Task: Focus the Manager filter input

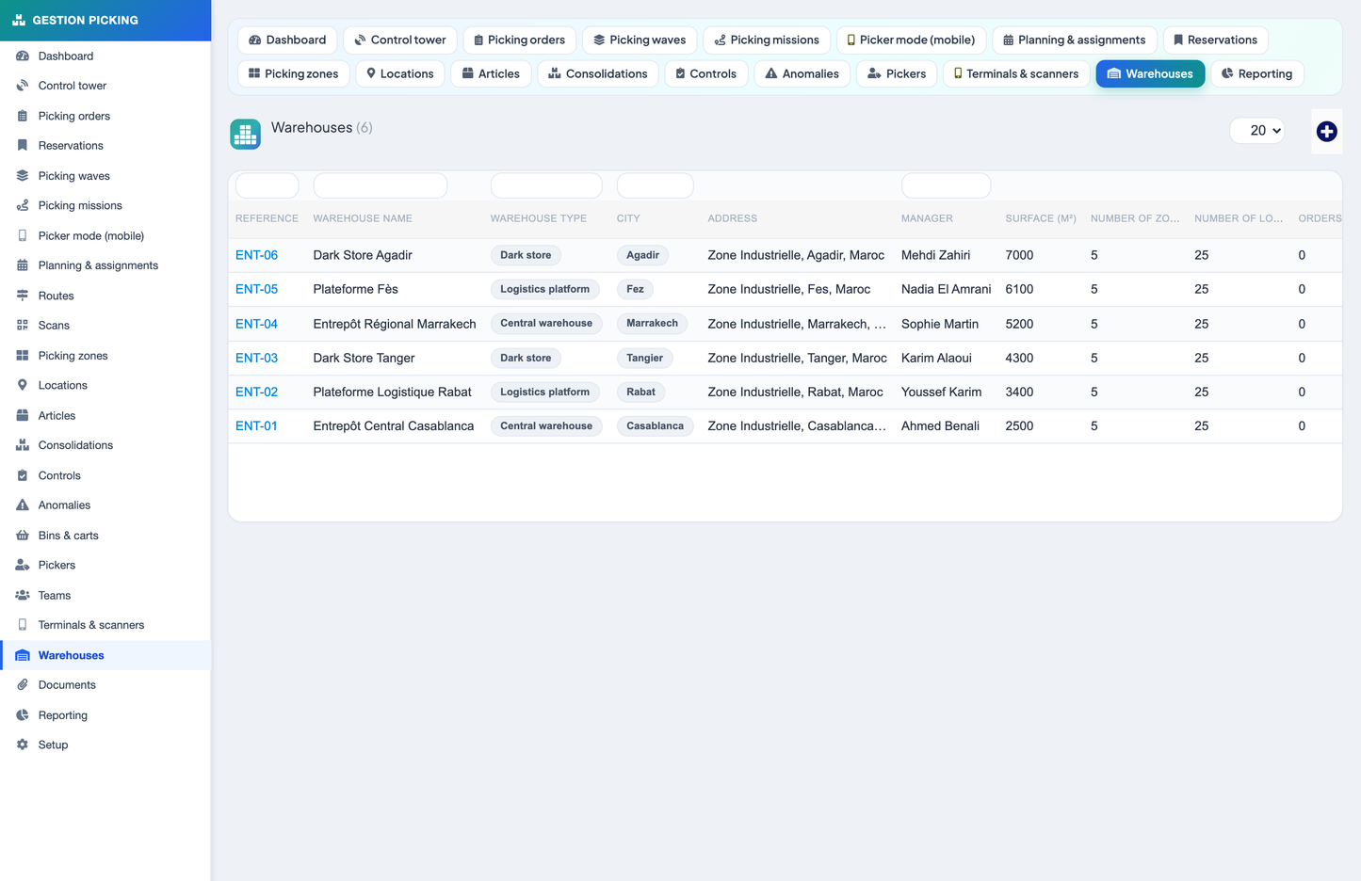Action: point(946,185)
